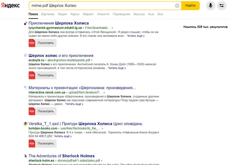The width and height of the screenshot is (229, 165).
Task: Click Посмотреть under the acdoyle.ru result
Action: [x=46, y=75]
